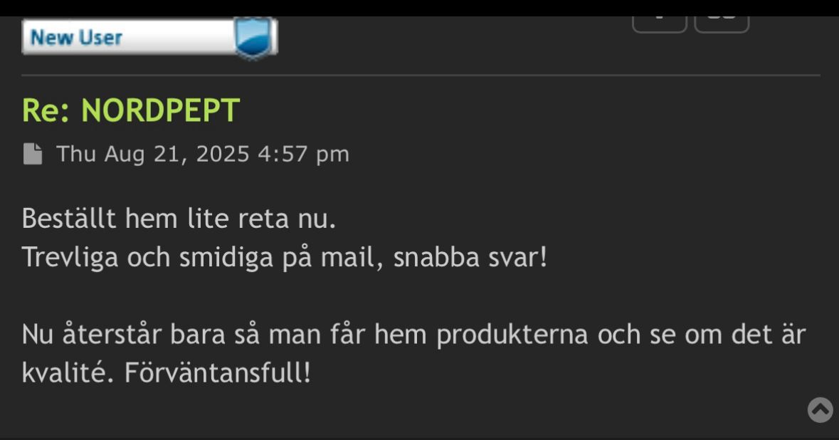
Task: Click the 'New User' label text
Action: [77, 37]
